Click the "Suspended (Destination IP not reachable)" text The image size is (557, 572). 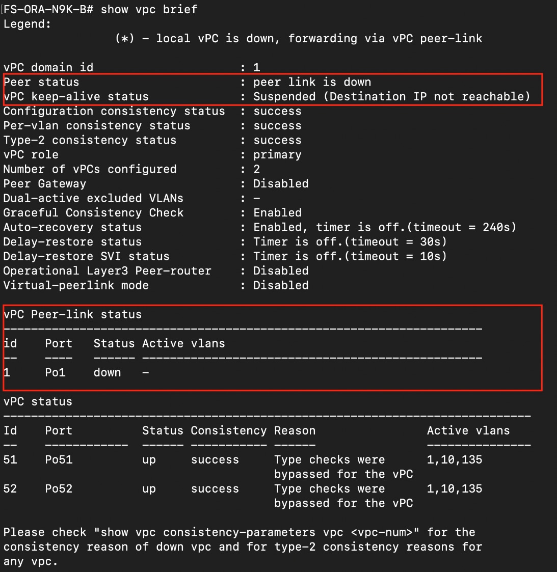391,96
